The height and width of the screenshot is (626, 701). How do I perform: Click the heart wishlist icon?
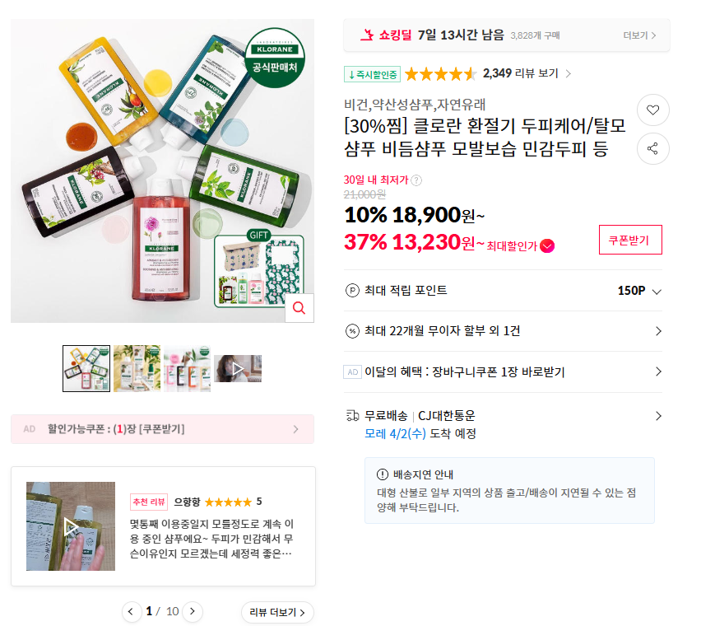(x=653, y=110)
